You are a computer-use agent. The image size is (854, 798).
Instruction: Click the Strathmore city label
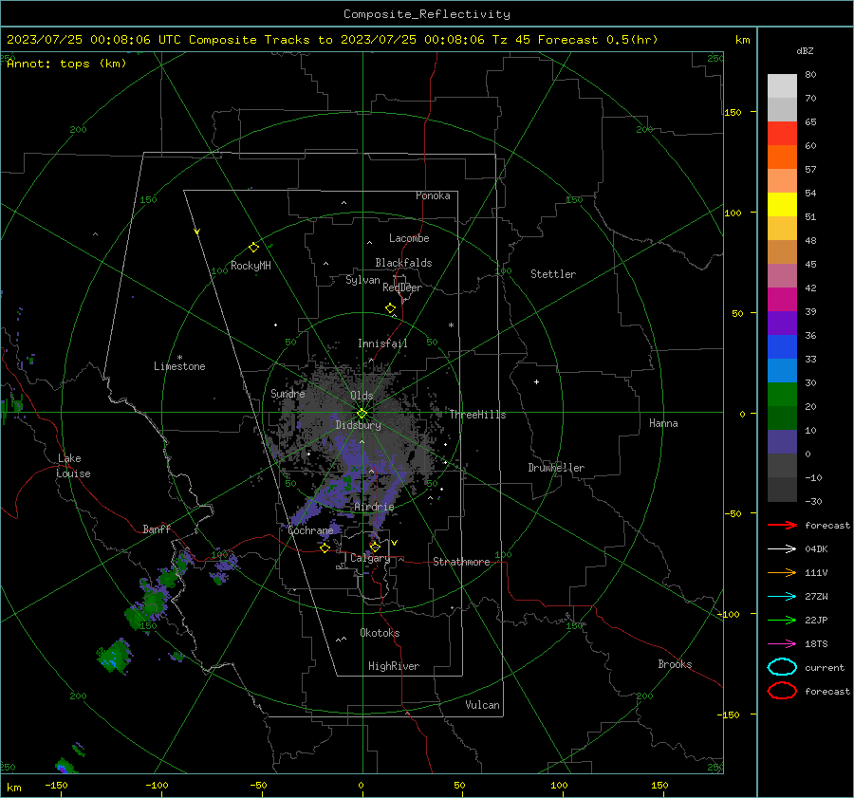pyautogui.click(x=461, y=562)
